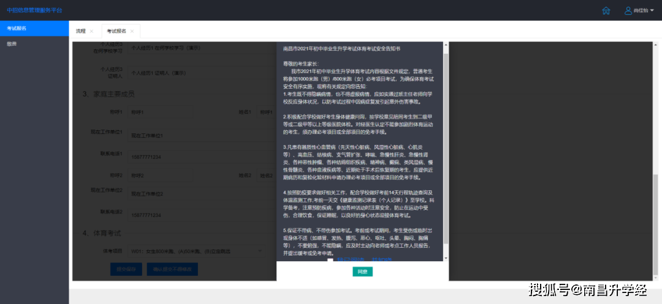
Task: Open 考试报名 in the left sidebar
Action: click(34, 28)
